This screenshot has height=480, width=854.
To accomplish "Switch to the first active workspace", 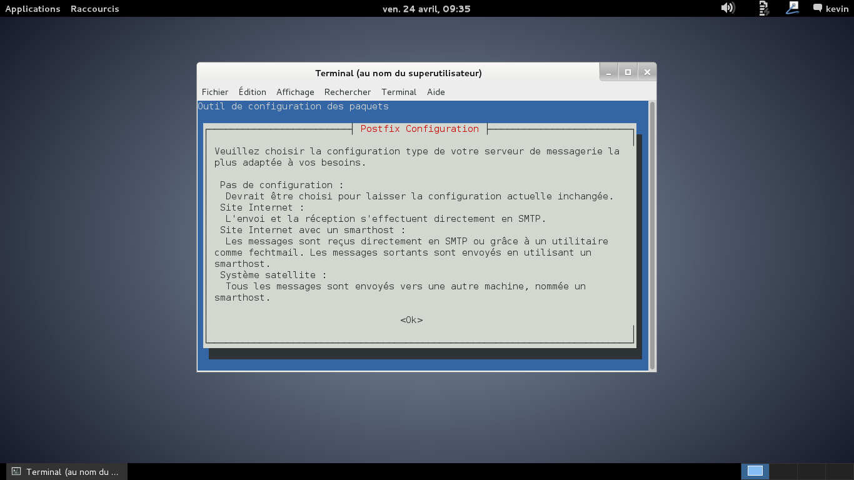I will (755, 471).
